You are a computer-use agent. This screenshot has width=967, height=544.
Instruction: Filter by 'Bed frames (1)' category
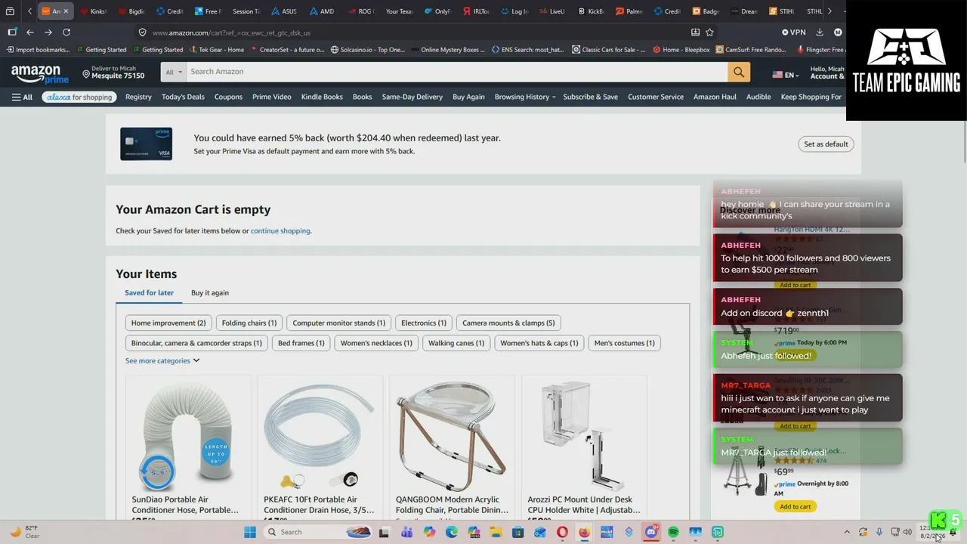click(x=301, y=343)
